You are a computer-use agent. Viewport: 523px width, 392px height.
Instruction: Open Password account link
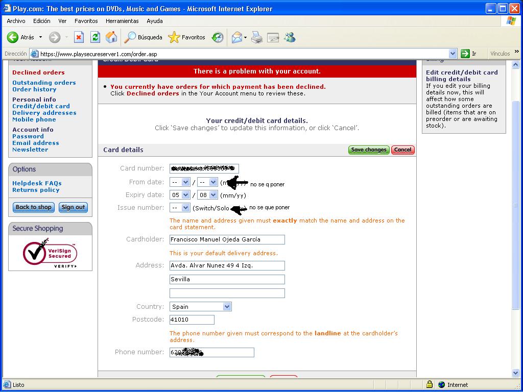[28, 136]
